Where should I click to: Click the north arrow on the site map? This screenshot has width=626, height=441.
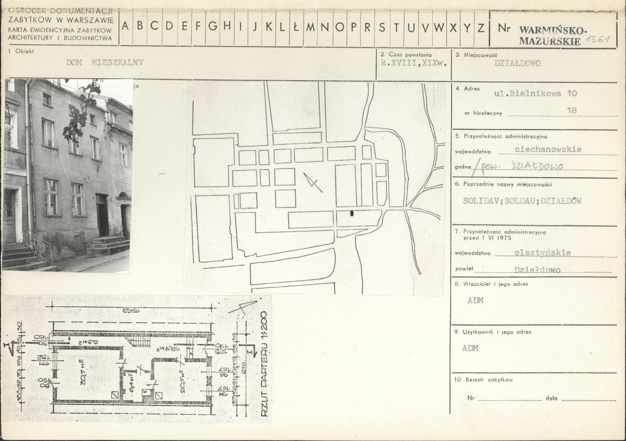(312, 182)
